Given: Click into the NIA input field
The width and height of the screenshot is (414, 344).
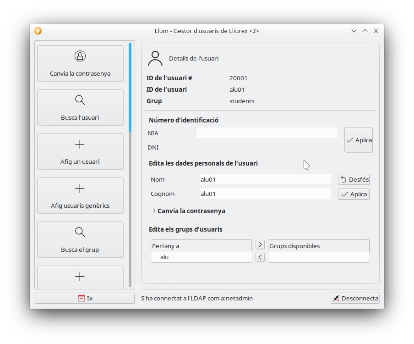Looking at the screenshot, I should pos(267,133).
